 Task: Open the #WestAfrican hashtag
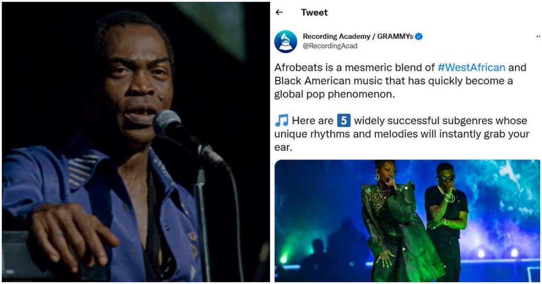pyautogui.click(x=471, y=67)
